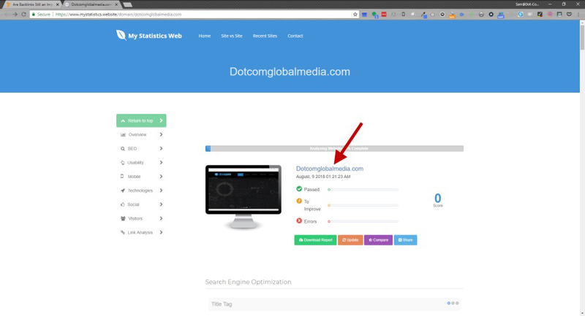Open the Chrome three-dot menu
585x316 pixels.
click(x=579, y=14)
